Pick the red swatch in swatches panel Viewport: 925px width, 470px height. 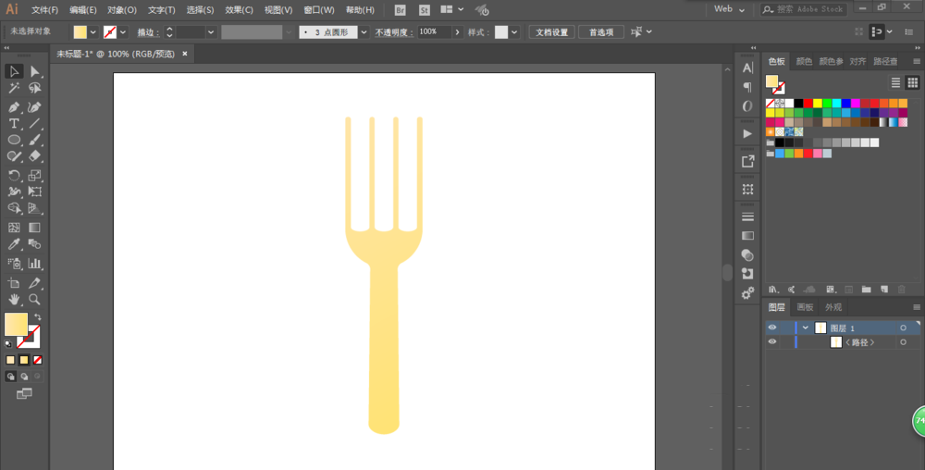[x=808, y=104]
